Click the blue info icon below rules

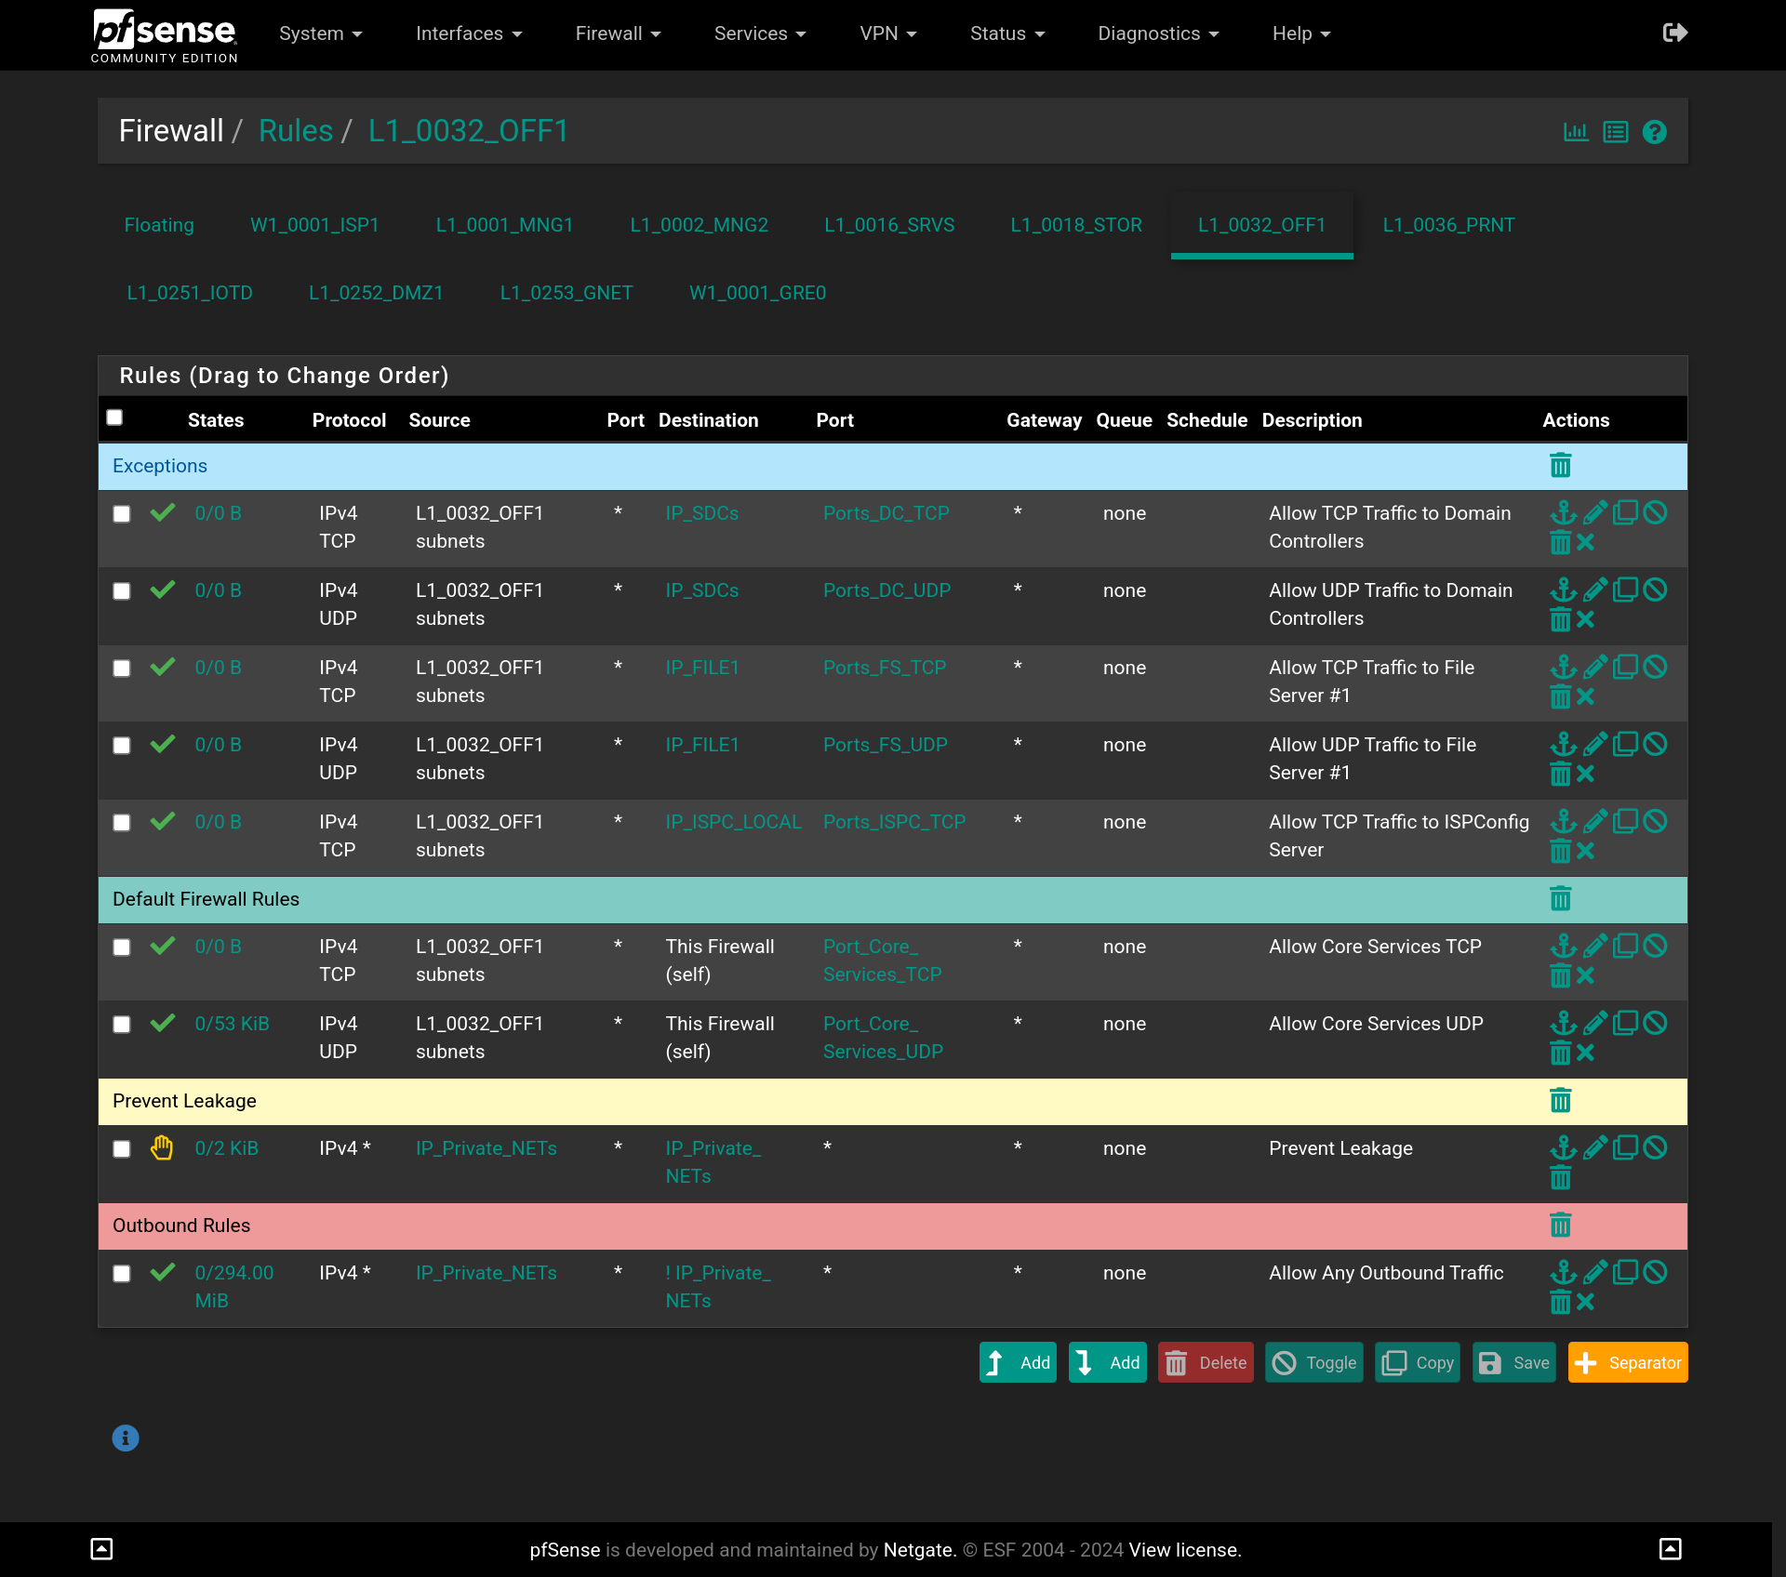pos(126,1438)
